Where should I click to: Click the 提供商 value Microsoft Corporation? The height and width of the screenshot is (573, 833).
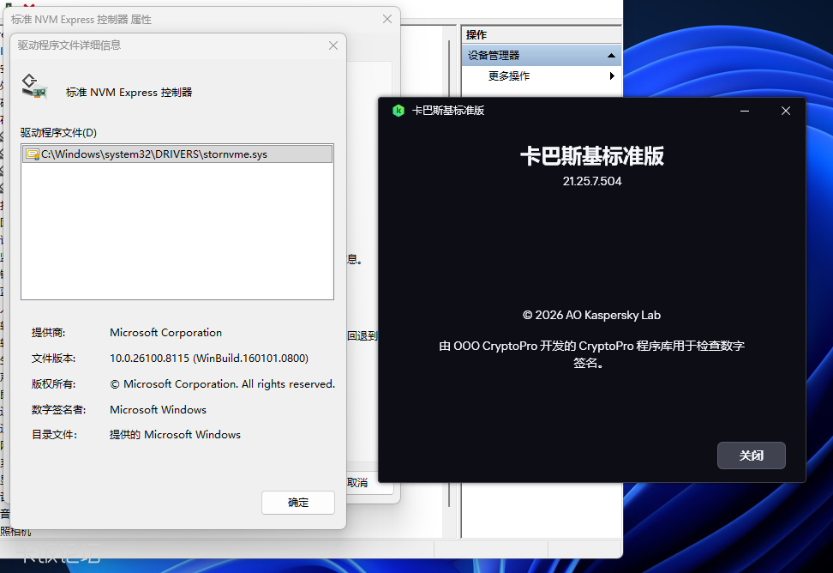coord(165,333)
